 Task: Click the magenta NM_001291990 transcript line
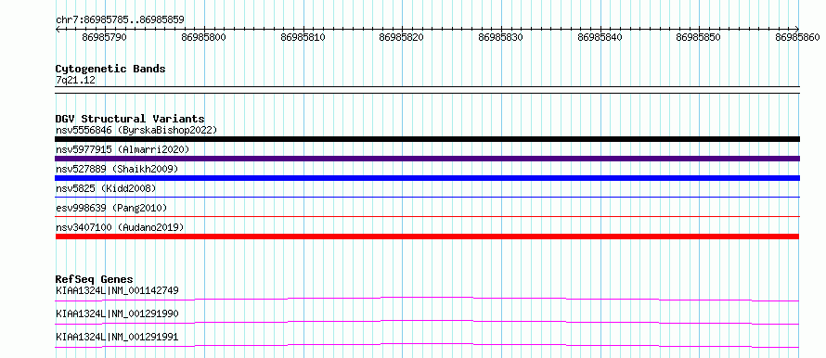click(x=427, y=322)
